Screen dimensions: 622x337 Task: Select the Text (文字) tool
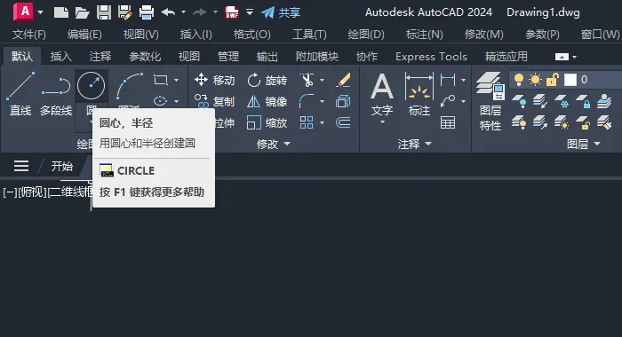pos(382,94)
